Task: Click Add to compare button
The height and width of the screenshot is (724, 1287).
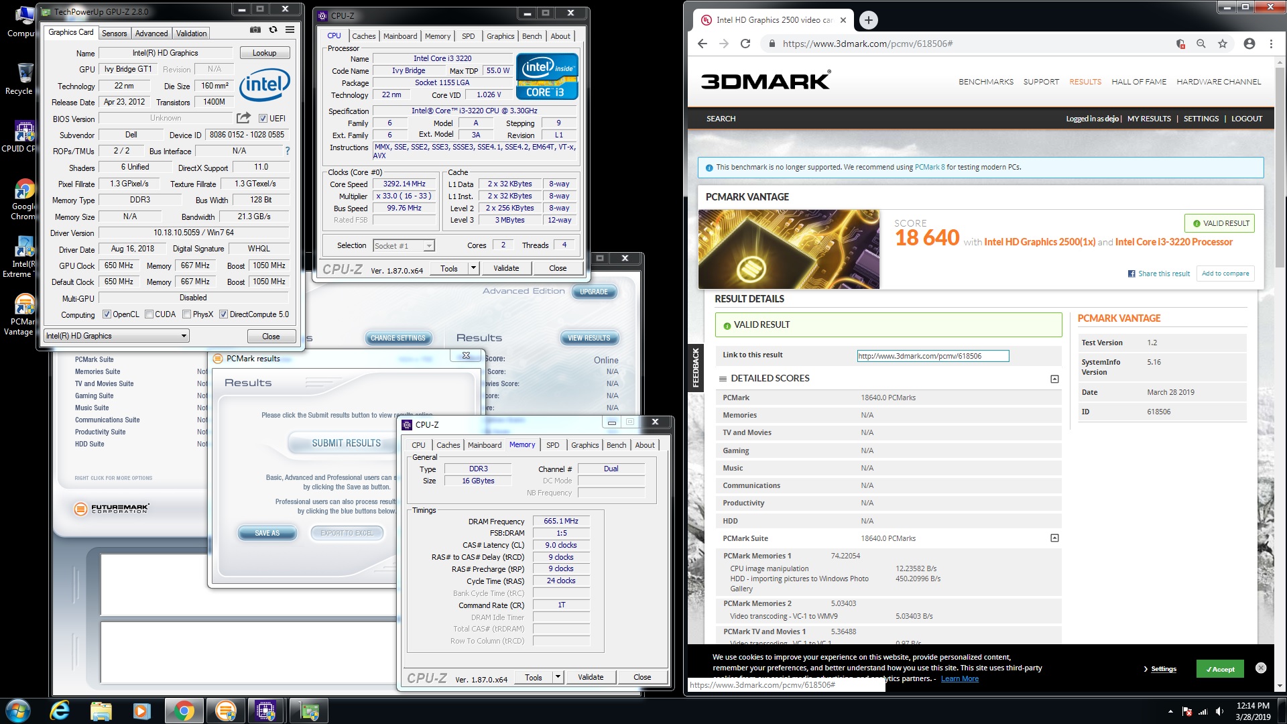Action: [1225, 274]
